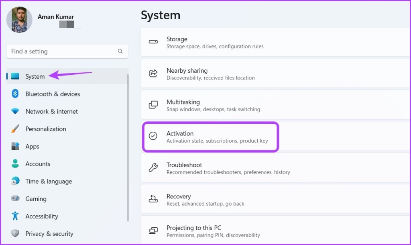Image resolution: width=411 pixels, height=245 pixels.
Task: Select the Bluetooth & devices icon
Action: (x=15, y=94)
